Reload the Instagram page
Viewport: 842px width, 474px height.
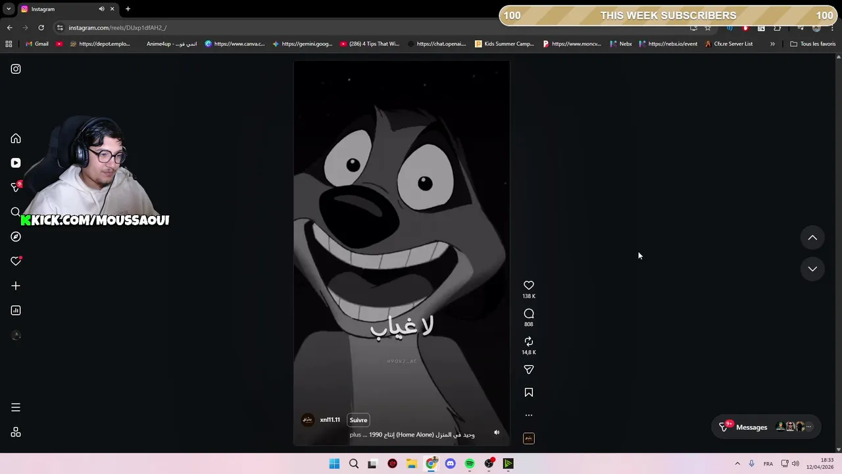tap(41, 28)
